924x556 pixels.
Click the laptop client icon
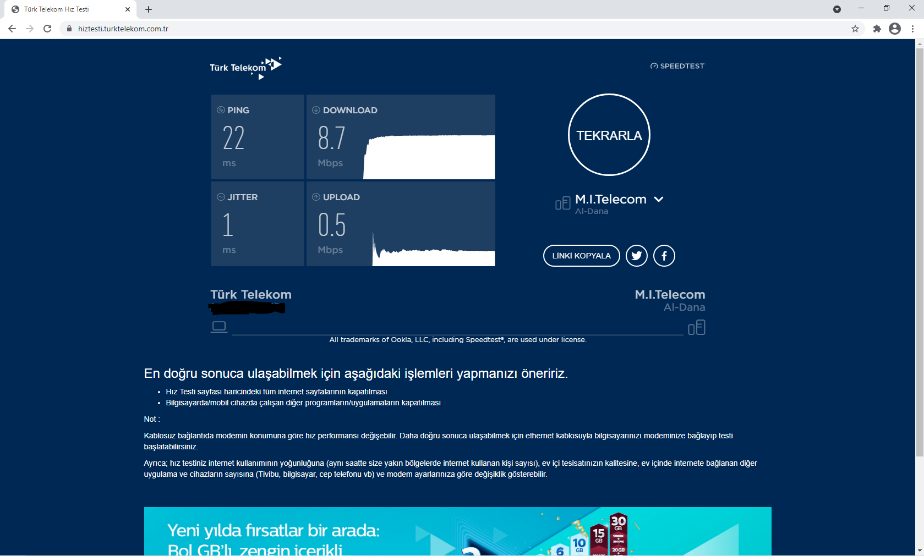coord(219,327)
